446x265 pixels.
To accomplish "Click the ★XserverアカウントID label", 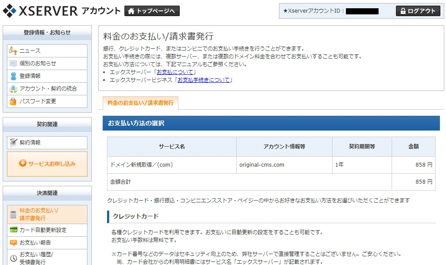I will pos(313,11).
